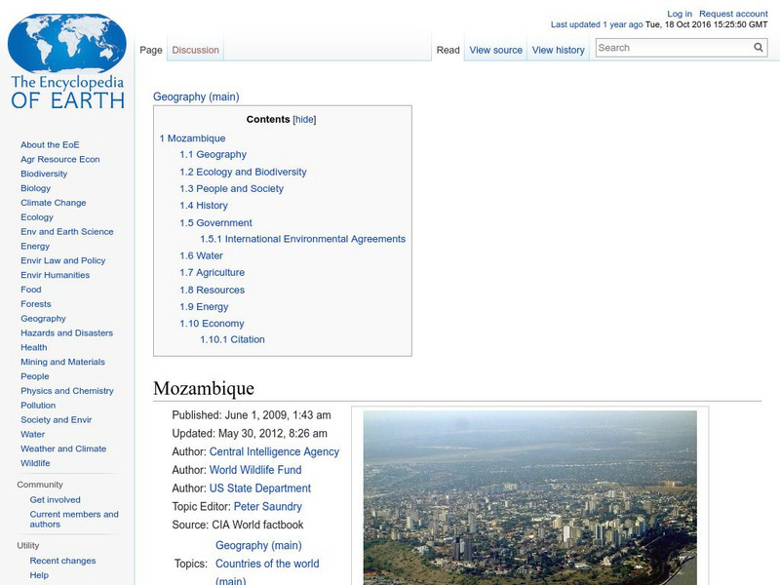The image size is (780, 585).
Task: Open the Central Intelligence Agency author link
Action: [276, 451]
